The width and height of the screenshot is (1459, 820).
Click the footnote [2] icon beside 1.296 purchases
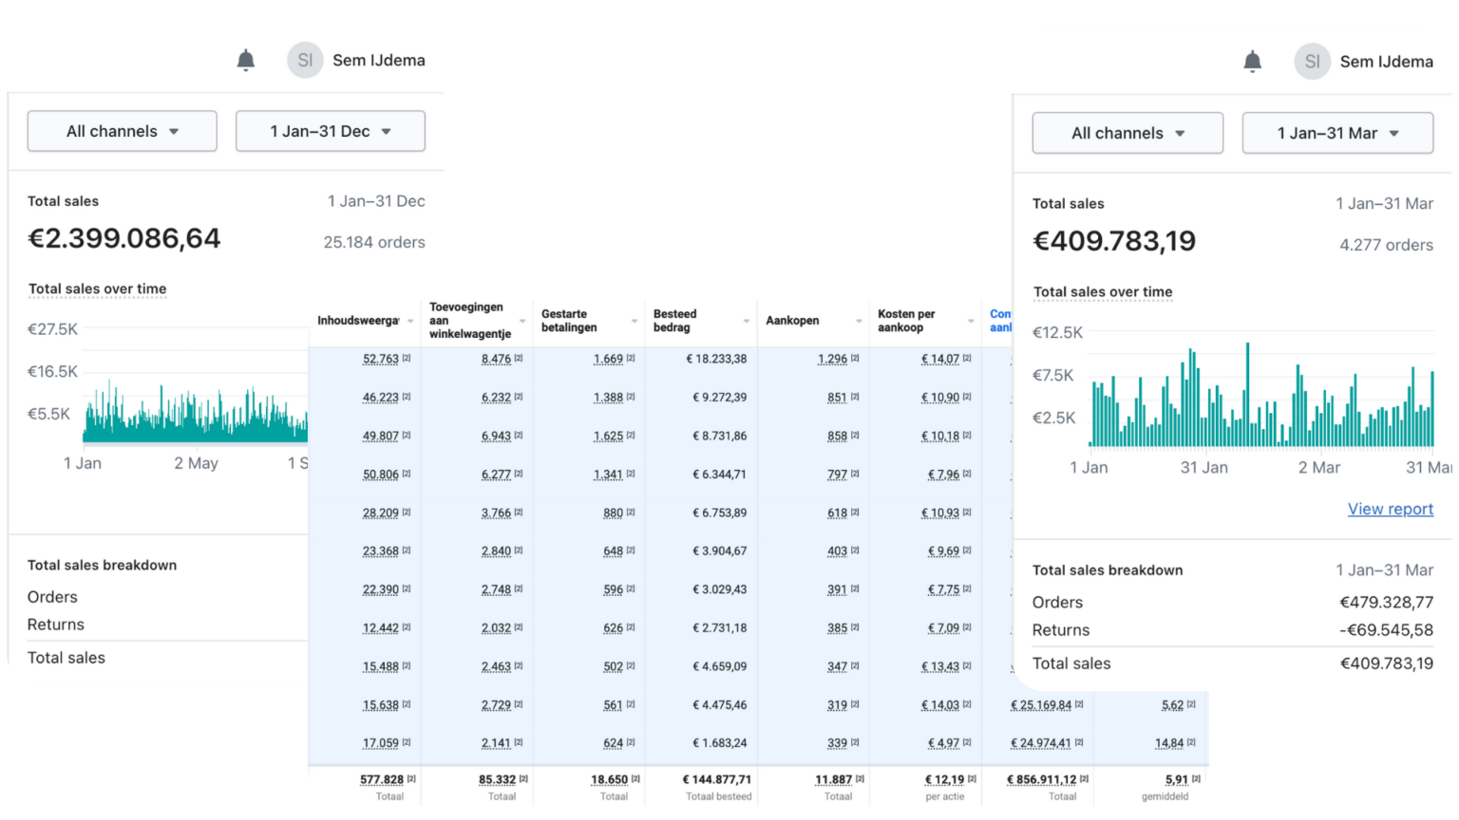(x=855, y=359)
